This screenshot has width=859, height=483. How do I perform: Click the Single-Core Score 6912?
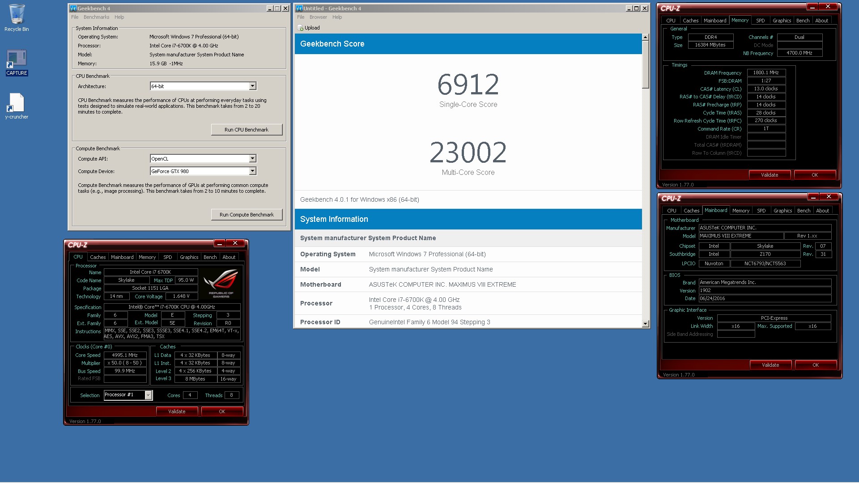click(x=468, y=85)
